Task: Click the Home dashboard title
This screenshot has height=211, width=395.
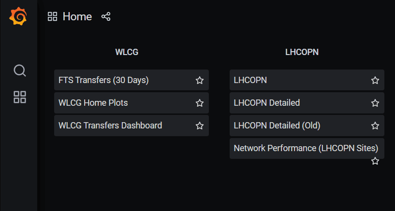Action: click(x=77, y=16)
